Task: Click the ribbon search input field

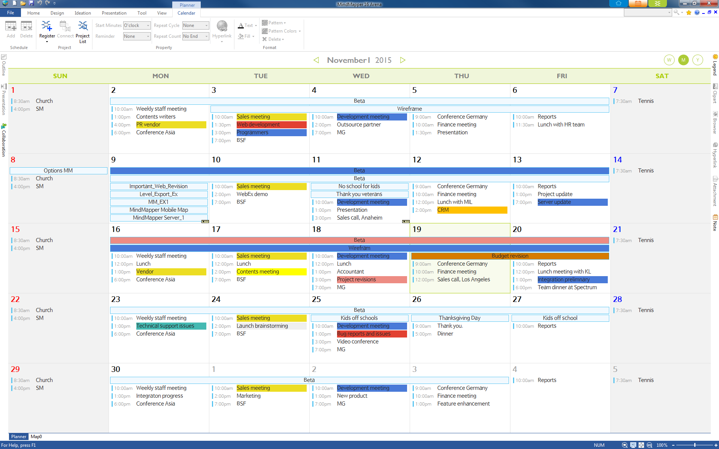Action: pos(648,13)
